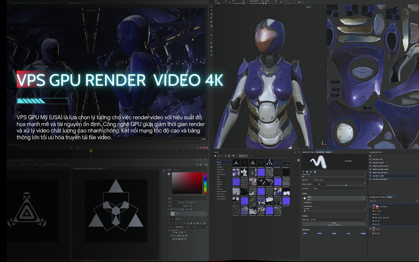The height and width of the screenshot is (262, 419).
Task: Toggle visibility of SOLGIRL_UNDERBODY texture set
Action: 370,179
